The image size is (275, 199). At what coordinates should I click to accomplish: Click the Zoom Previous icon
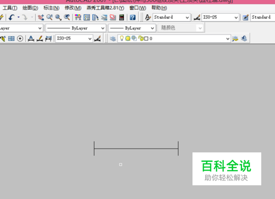click(x=67, y=18)
